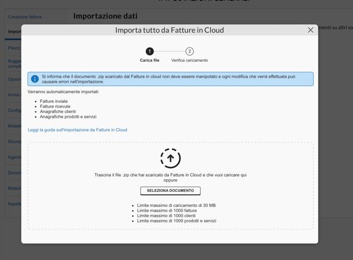
Task: Click the Importazione dati heading in the background page
Action: coord(105,16)
